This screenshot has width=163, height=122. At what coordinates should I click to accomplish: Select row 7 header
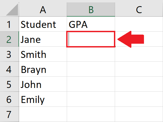[9, 114]
